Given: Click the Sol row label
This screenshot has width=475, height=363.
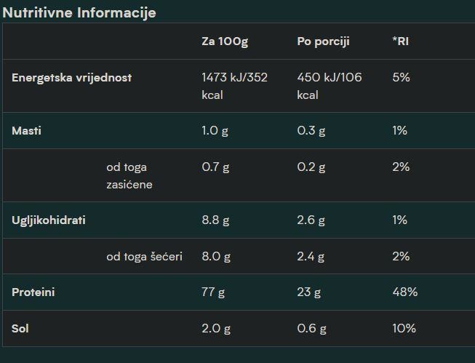Looking at the screenshot, I should [20, 329].
